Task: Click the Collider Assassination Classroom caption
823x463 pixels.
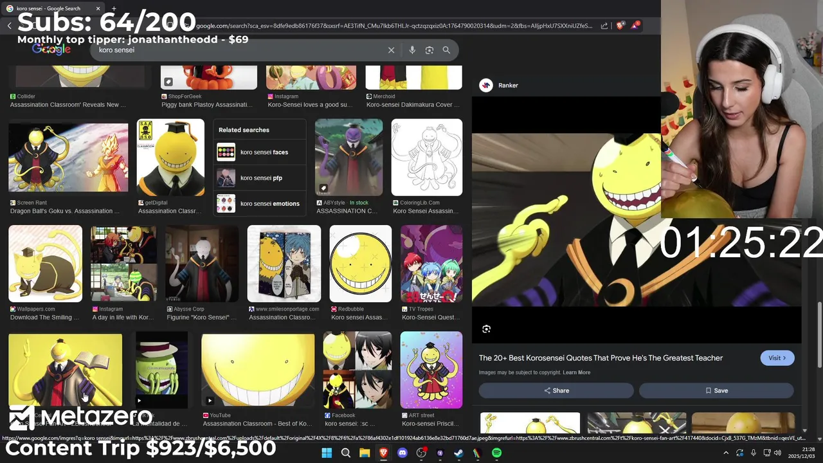Action: (68, 105)
